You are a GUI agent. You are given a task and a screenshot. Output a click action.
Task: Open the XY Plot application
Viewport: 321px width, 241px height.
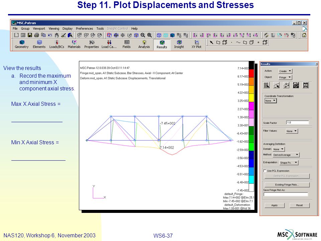pos(197,44)
